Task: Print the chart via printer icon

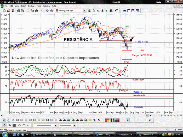Action: tap(18, 11)
